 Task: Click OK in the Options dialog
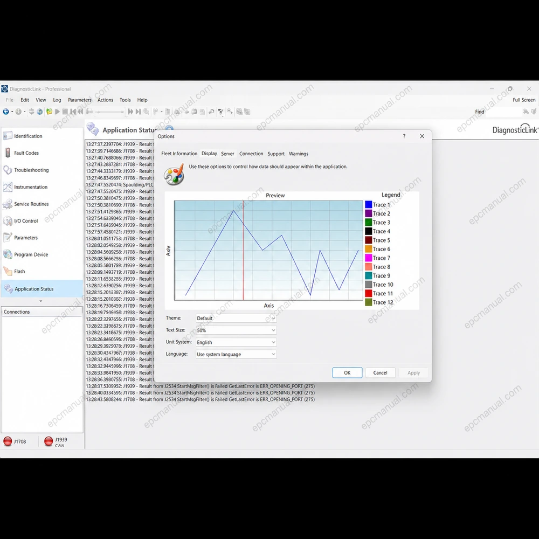click(x=347, y=372)
